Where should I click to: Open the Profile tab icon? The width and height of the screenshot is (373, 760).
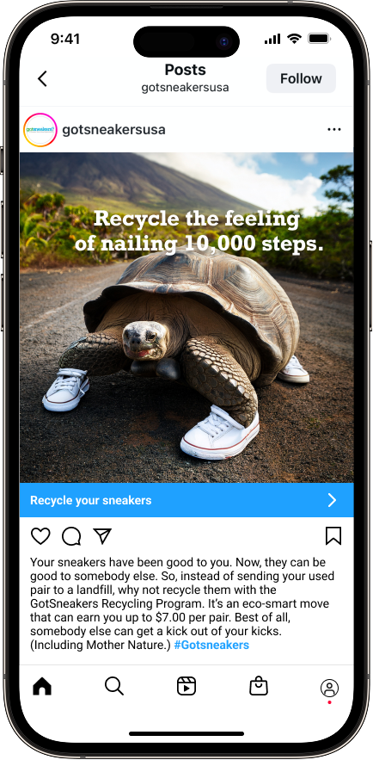pyautogui.click(x=329, y=688)
